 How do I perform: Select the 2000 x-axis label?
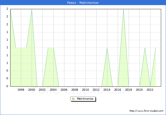[32, 90]
